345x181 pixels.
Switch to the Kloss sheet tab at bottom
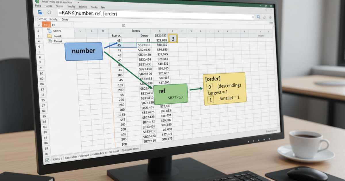pos(57,158)
